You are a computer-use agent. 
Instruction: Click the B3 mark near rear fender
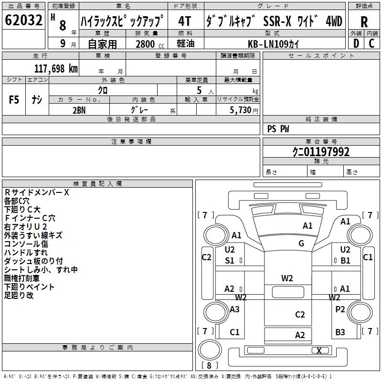tap(340, 332)
